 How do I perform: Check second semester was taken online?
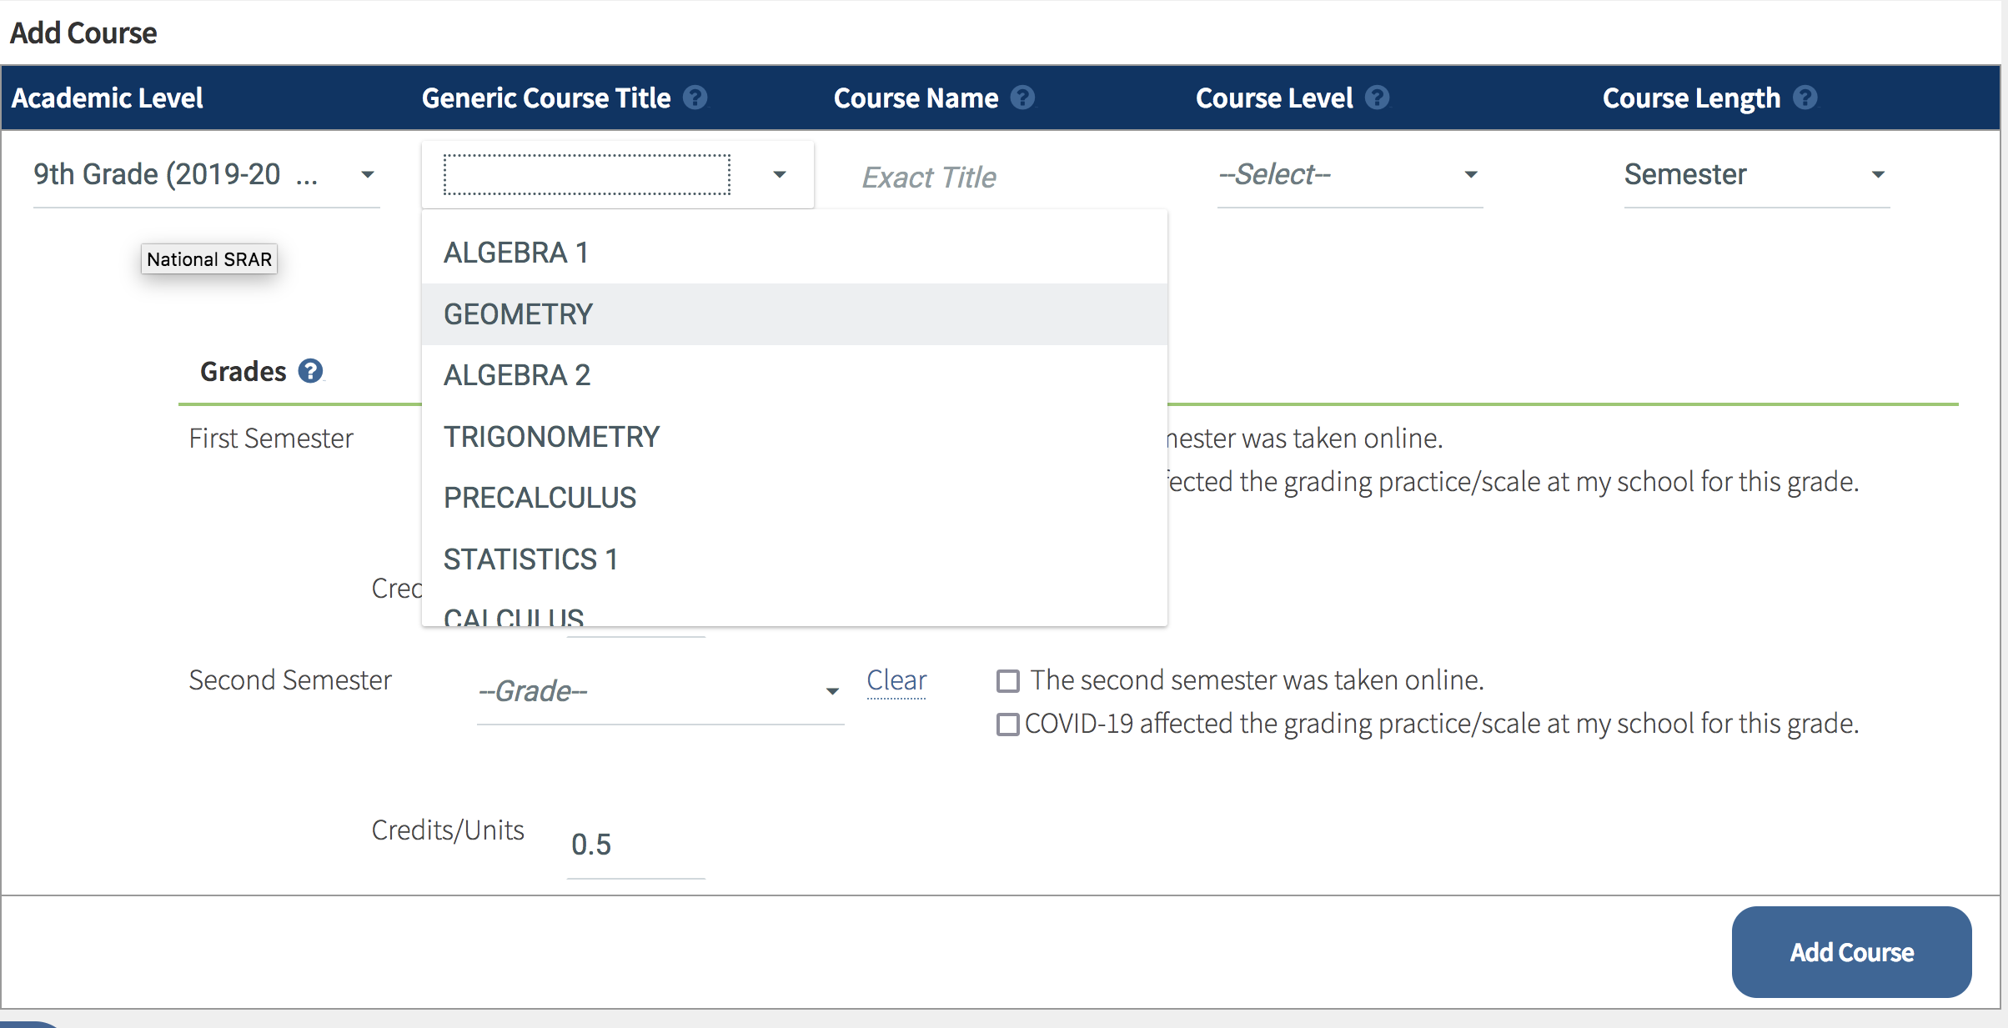coord(1008,681)
